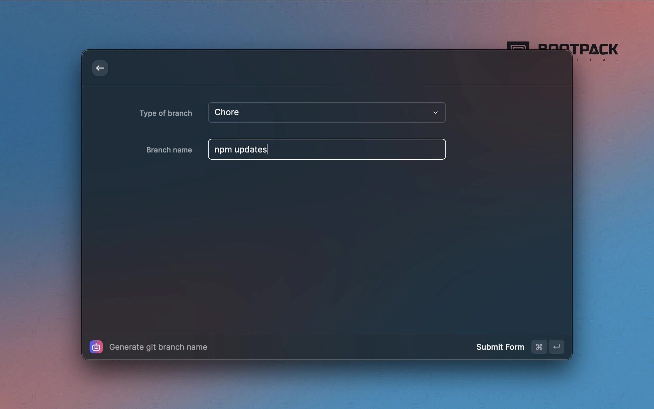Click the Generate git branch name extension icon
This screenshot has height=409, width=654.
96,347
